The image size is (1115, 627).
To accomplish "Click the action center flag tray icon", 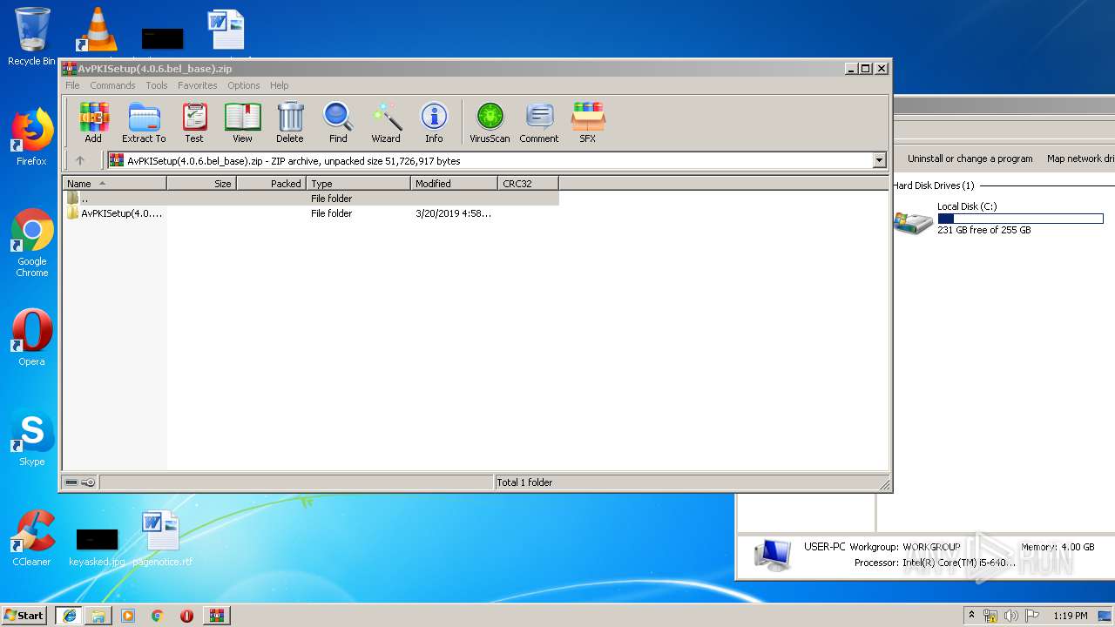I will point(1031,616).
